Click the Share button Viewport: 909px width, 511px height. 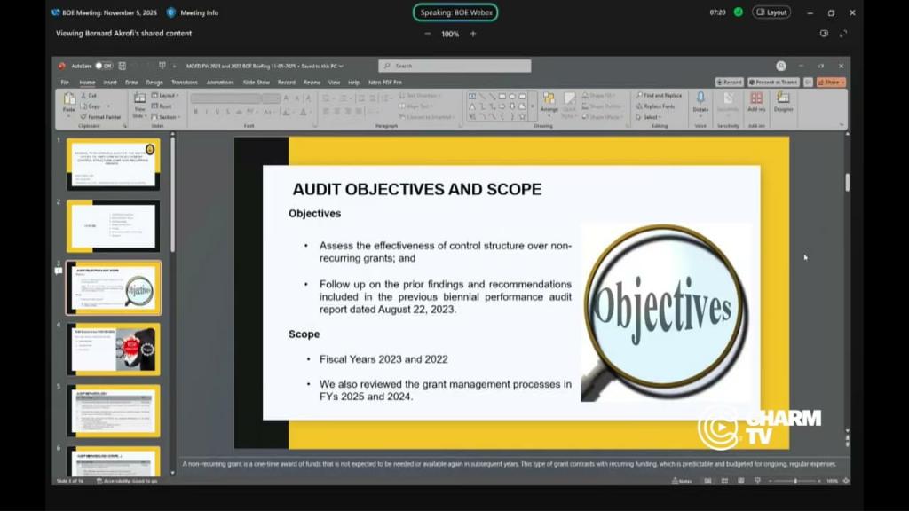click(x=830, y=82)
